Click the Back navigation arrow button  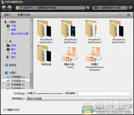pyautogui.click(x=4, y=8)
